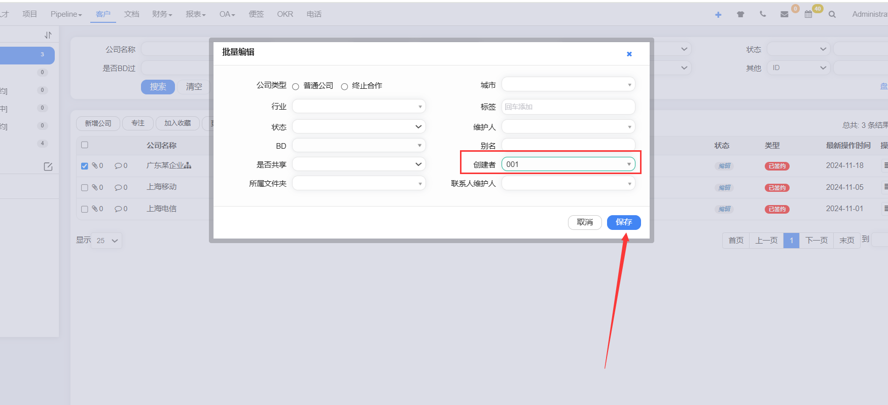This screenshot has width=888, height=405.
Task: Click 已签约 badge in the 2024-11-05 row
Action: 777,188
